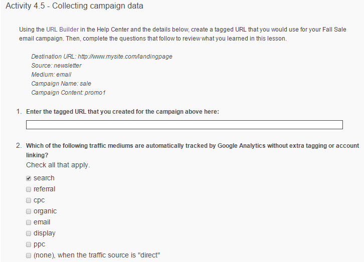Viewport: 364px width, 262px height.
Task: Click the Campaign Name: sale line
Action: click(61, 84)
